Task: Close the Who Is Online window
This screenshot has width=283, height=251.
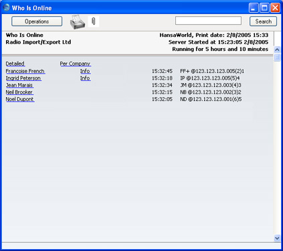Action: (276, 8)
